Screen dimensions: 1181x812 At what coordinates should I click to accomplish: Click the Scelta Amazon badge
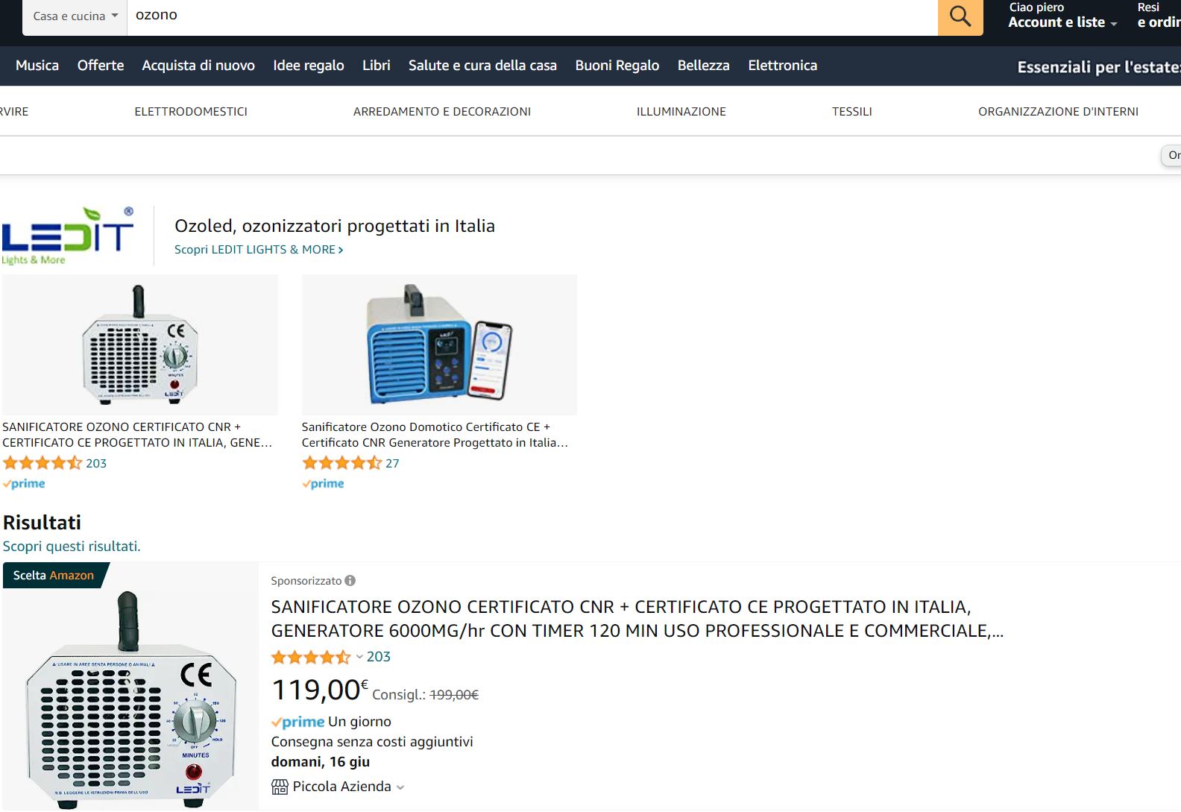(x=55, y=575)
